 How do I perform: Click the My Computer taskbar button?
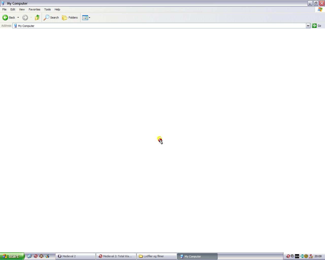coord(197,256)
